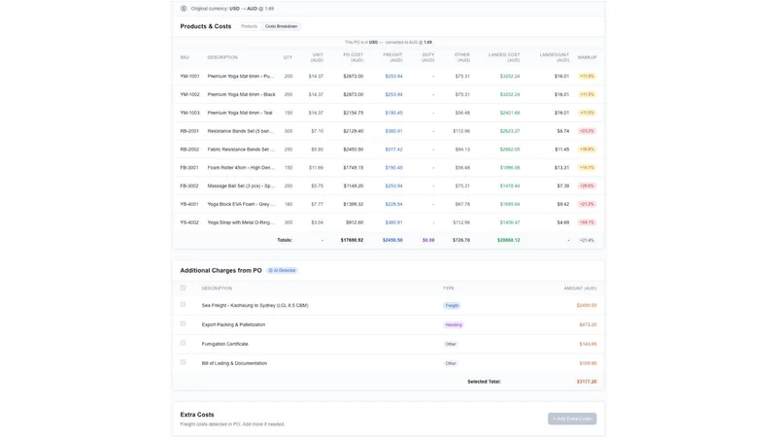The image size is (777, 437).
Task: Click markup badge on YS-4002 row
Action: point(587,223)
